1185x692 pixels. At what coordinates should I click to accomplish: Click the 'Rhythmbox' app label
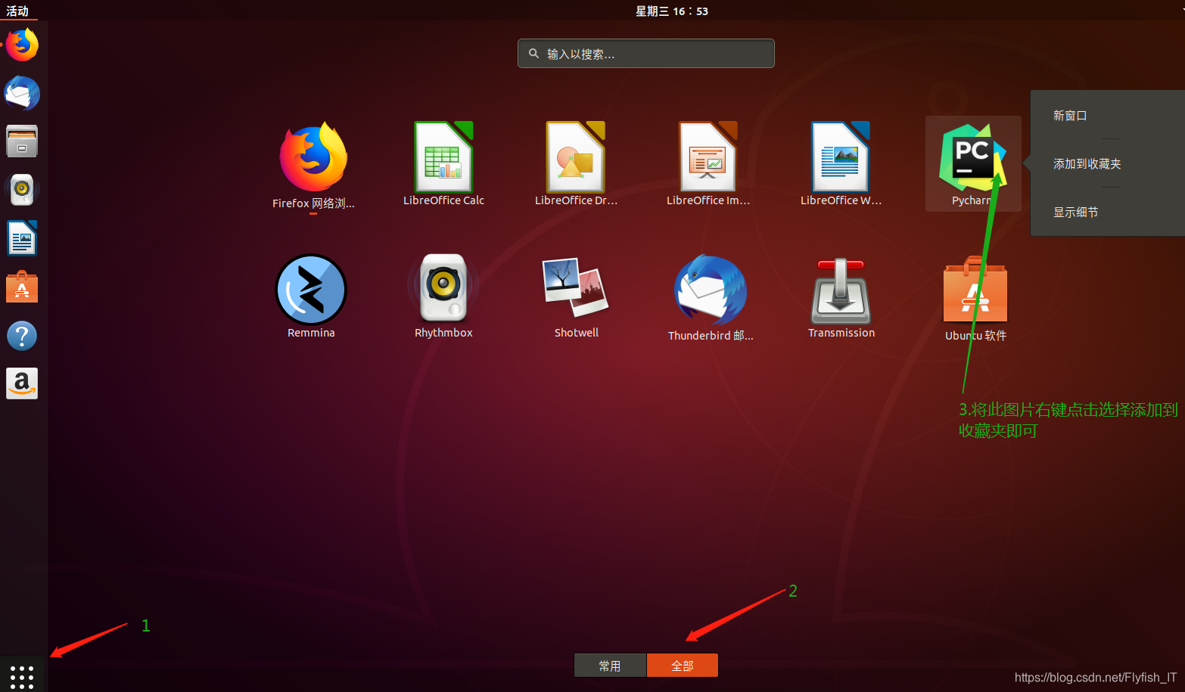tap(443, 333)
